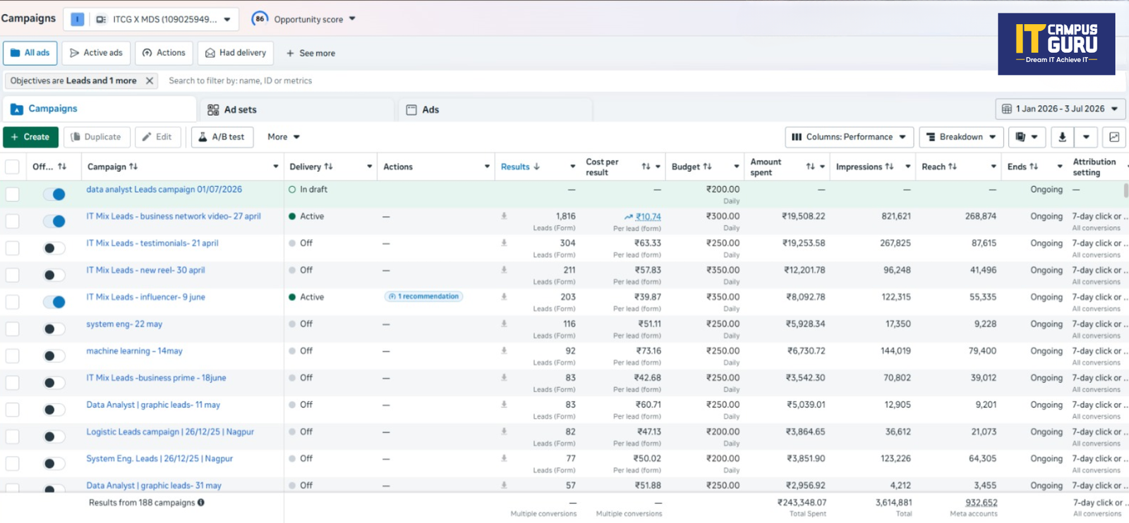Click download icon in IT Mix Leads testimonials row

pyautogui.click(x=504, y=242)
